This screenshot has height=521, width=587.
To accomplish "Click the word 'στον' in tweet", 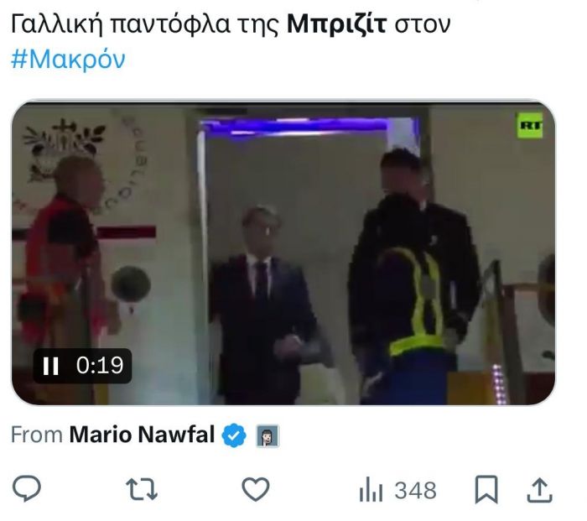I will [x=422, y=24].
